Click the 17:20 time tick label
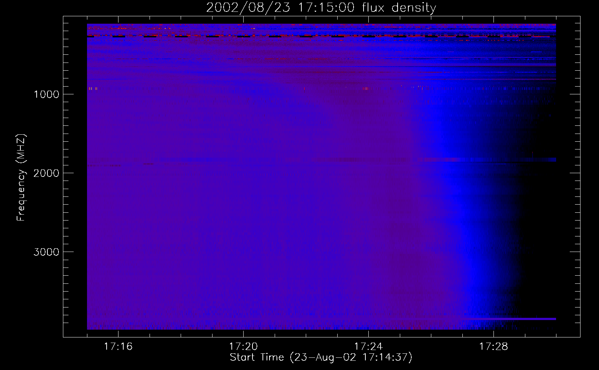 tap(243, 346)
